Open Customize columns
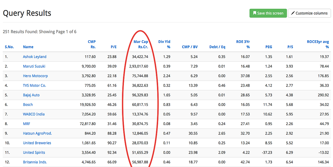 (x=309, y=13)
